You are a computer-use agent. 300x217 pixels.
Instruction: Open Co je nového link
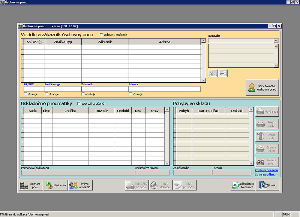(265, 175)
